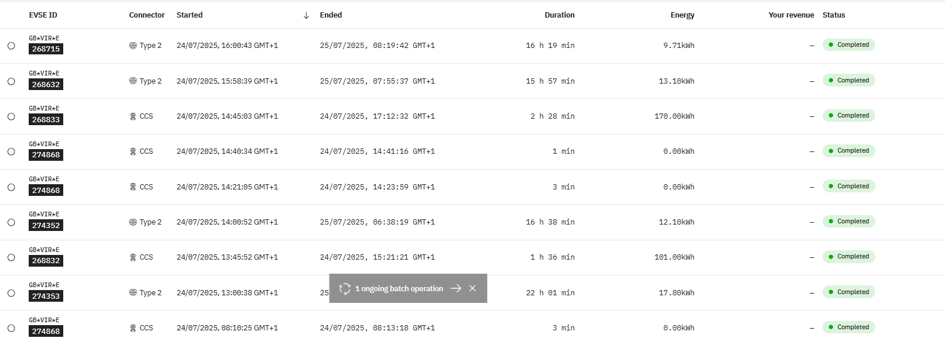Open the ongoing batch operation arrow
945x345 pixels.
coord(456,288)
